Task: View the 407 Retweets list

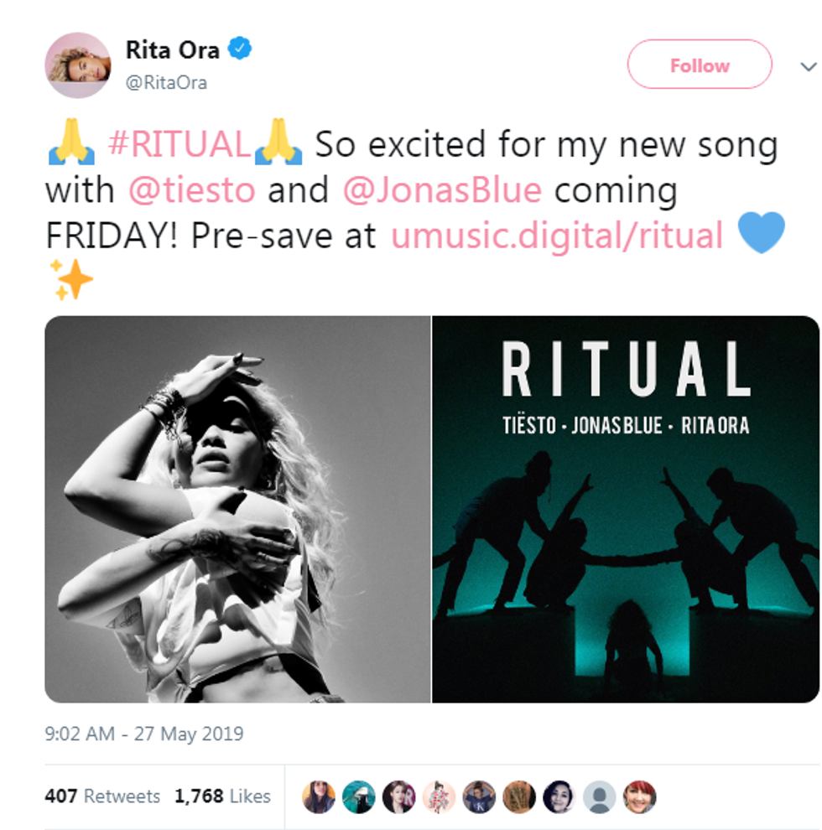Action: pyautogui.click(x=102, y=796)
